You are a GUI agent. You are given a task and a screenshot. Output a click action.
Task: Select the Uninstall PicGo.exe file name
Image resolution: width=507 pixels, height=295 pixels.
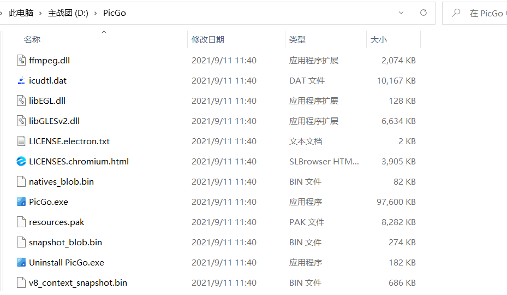[x=67, y=262]
